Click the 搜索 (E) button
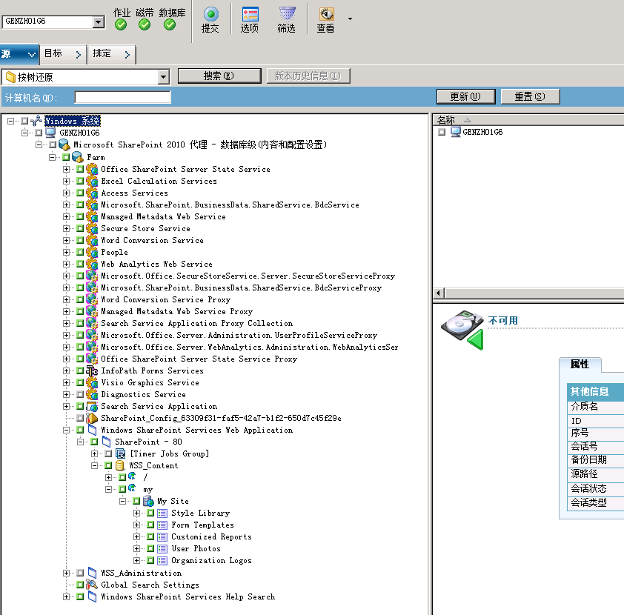This screenshot has height=615, width=624. [x=219, y=76]
